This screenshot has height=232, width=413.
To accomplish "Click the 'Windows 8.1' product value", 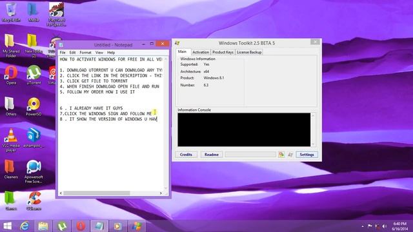I will coord(214,78).
